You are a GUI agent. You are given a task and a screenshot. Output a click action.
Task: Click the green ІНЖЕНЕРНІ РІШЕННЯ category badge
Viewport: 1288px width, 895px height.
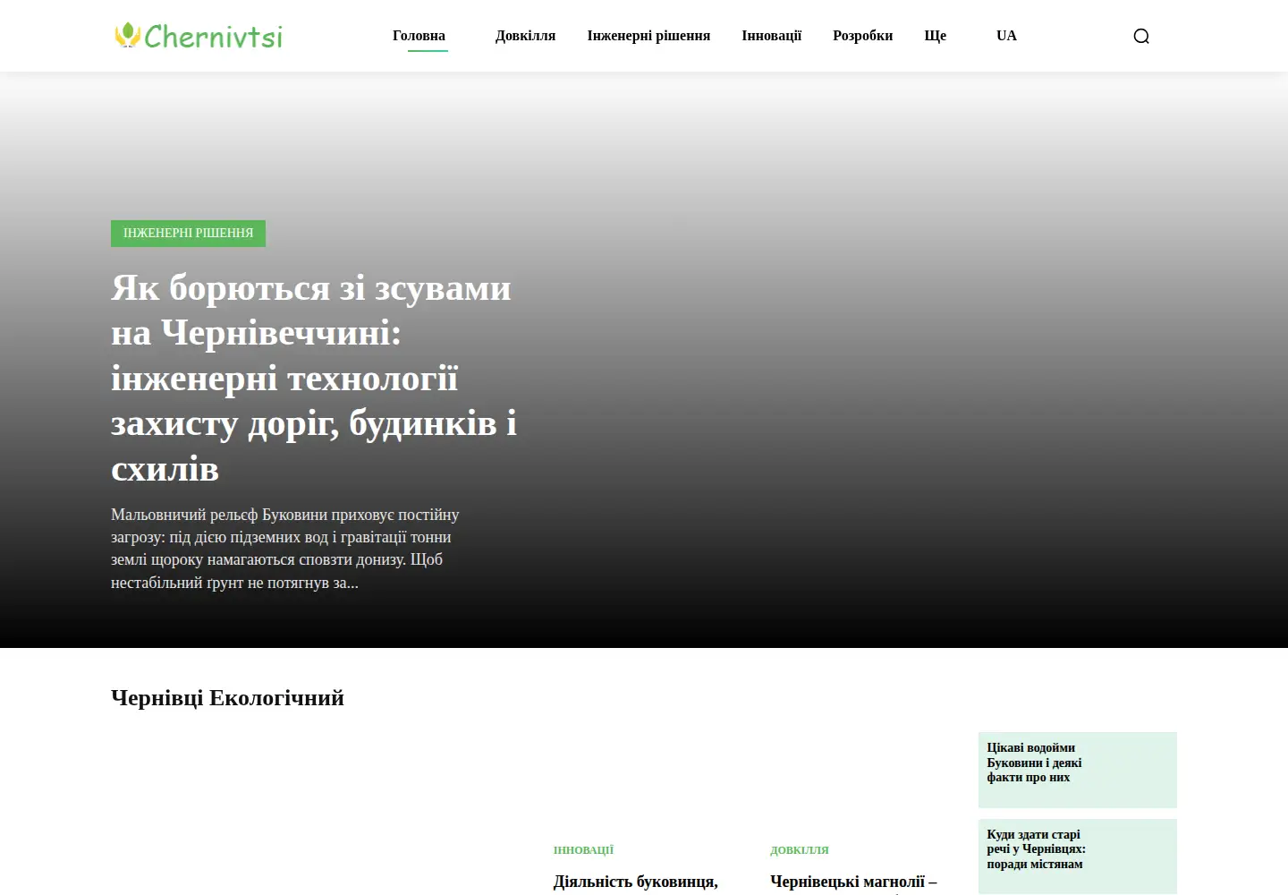tap(188, 233)
